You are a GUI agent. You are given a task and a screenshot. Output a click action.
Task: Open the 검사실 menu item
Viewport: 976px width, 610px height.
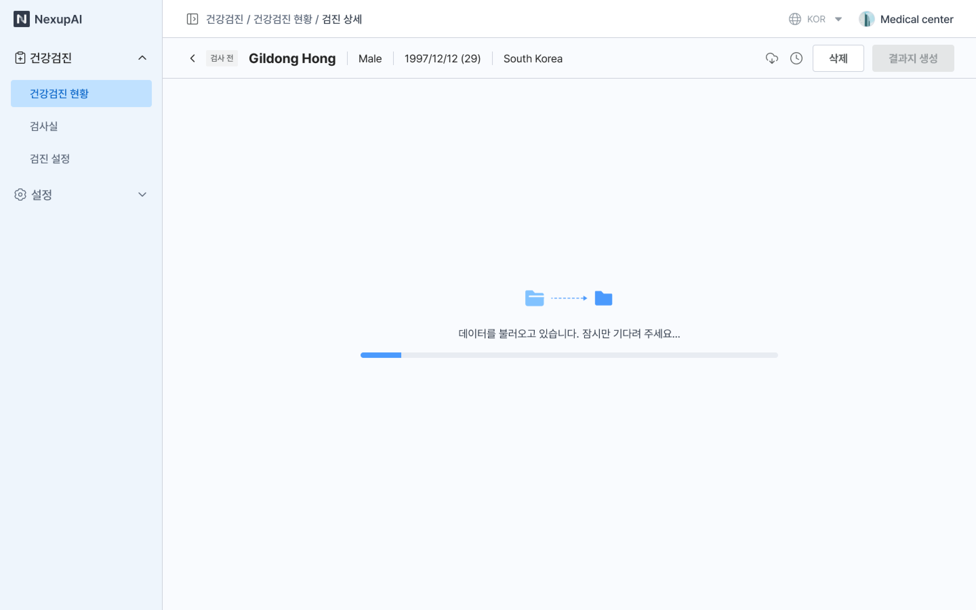(44, 126)
